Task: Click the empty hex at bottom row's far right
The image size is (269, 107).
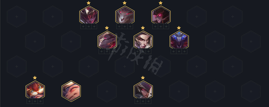Action: click(x=251, y=91)
